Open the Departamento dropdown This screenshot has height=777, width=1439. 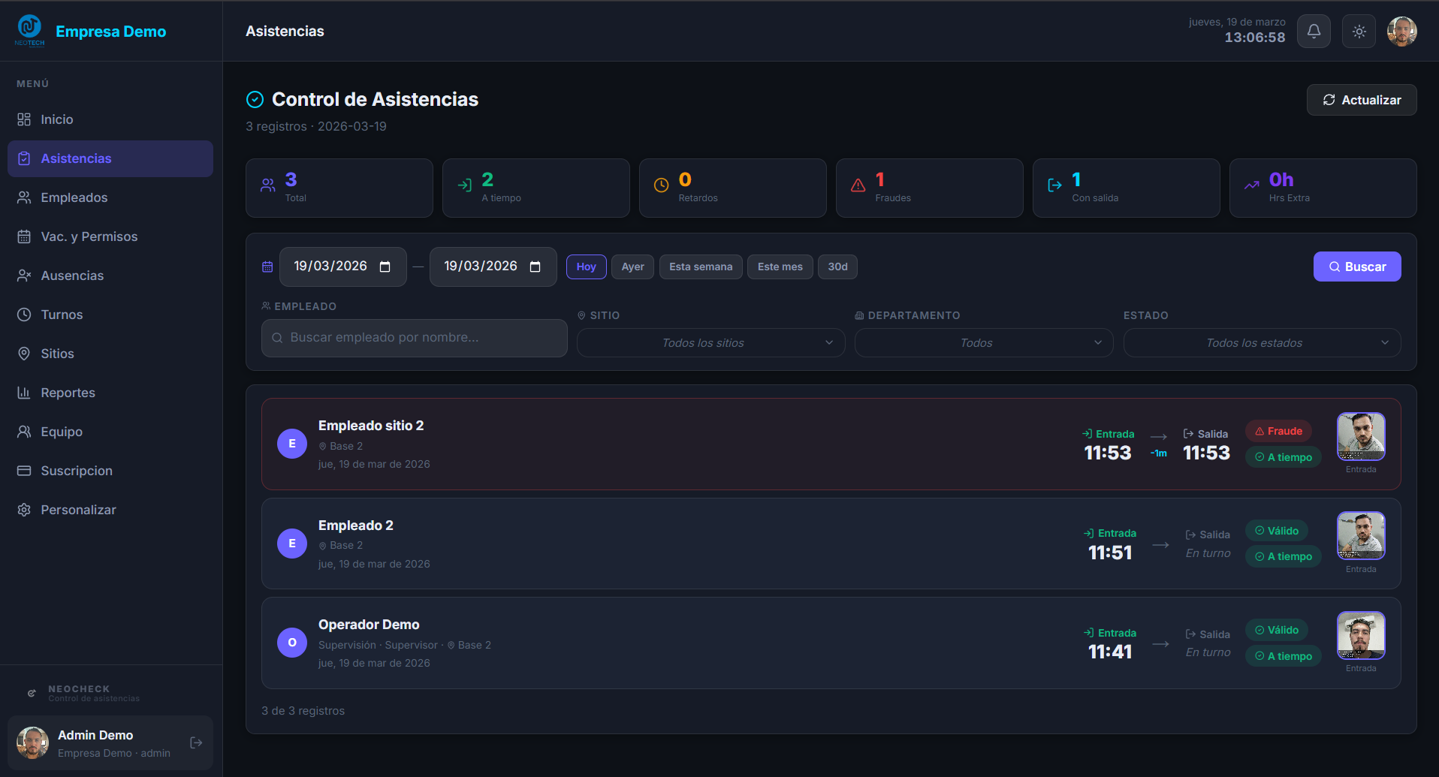(983, 343)
